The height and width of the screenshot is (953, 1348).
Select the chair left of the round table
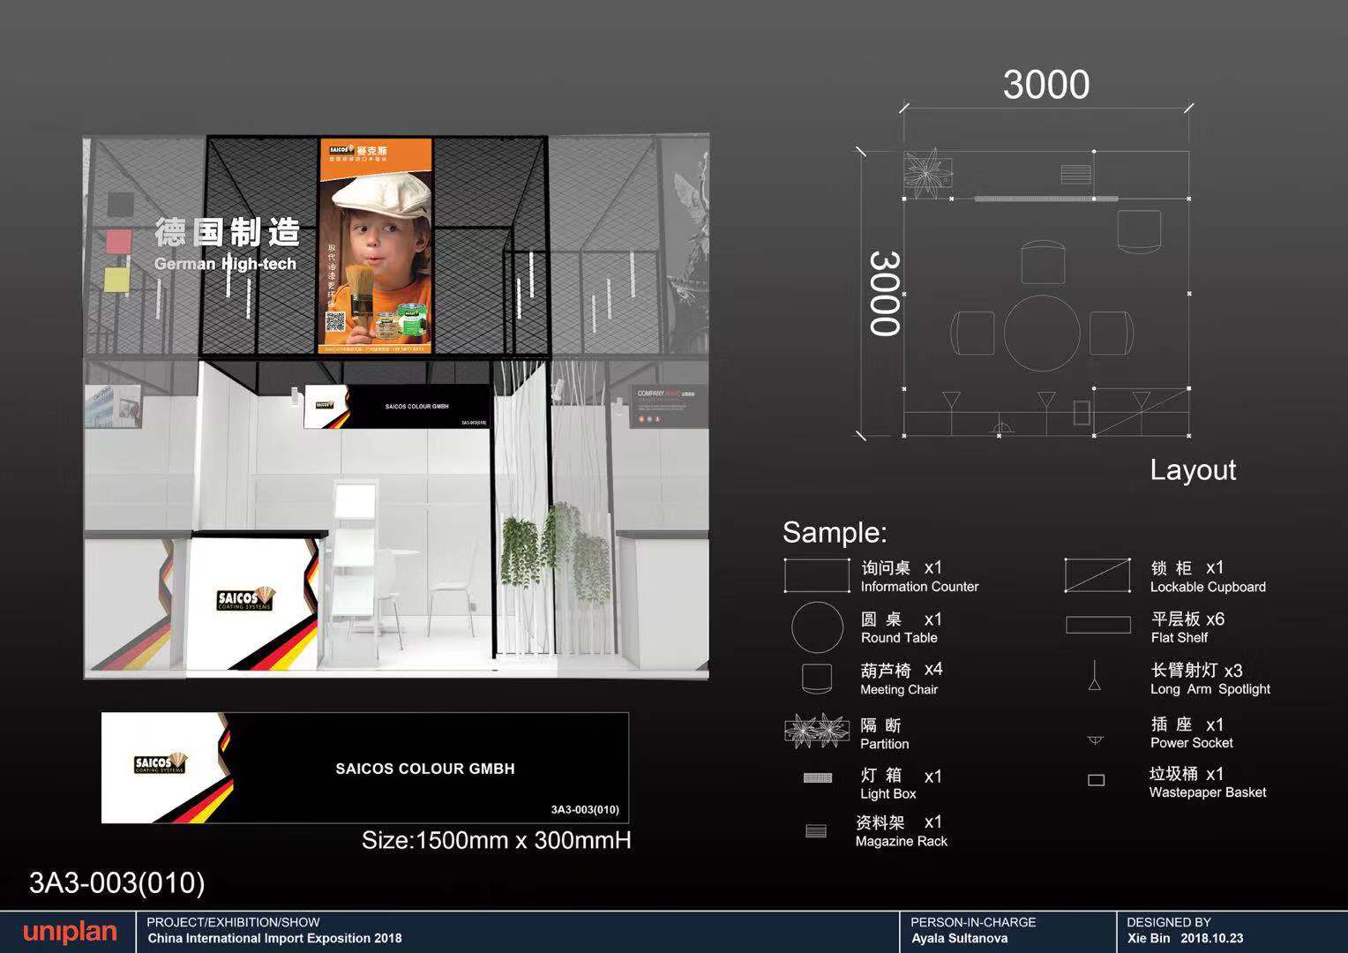[x=972, y=334]
